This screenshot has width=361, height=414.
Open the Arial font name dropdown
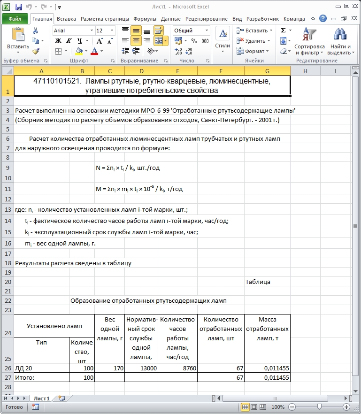(92, 31)
